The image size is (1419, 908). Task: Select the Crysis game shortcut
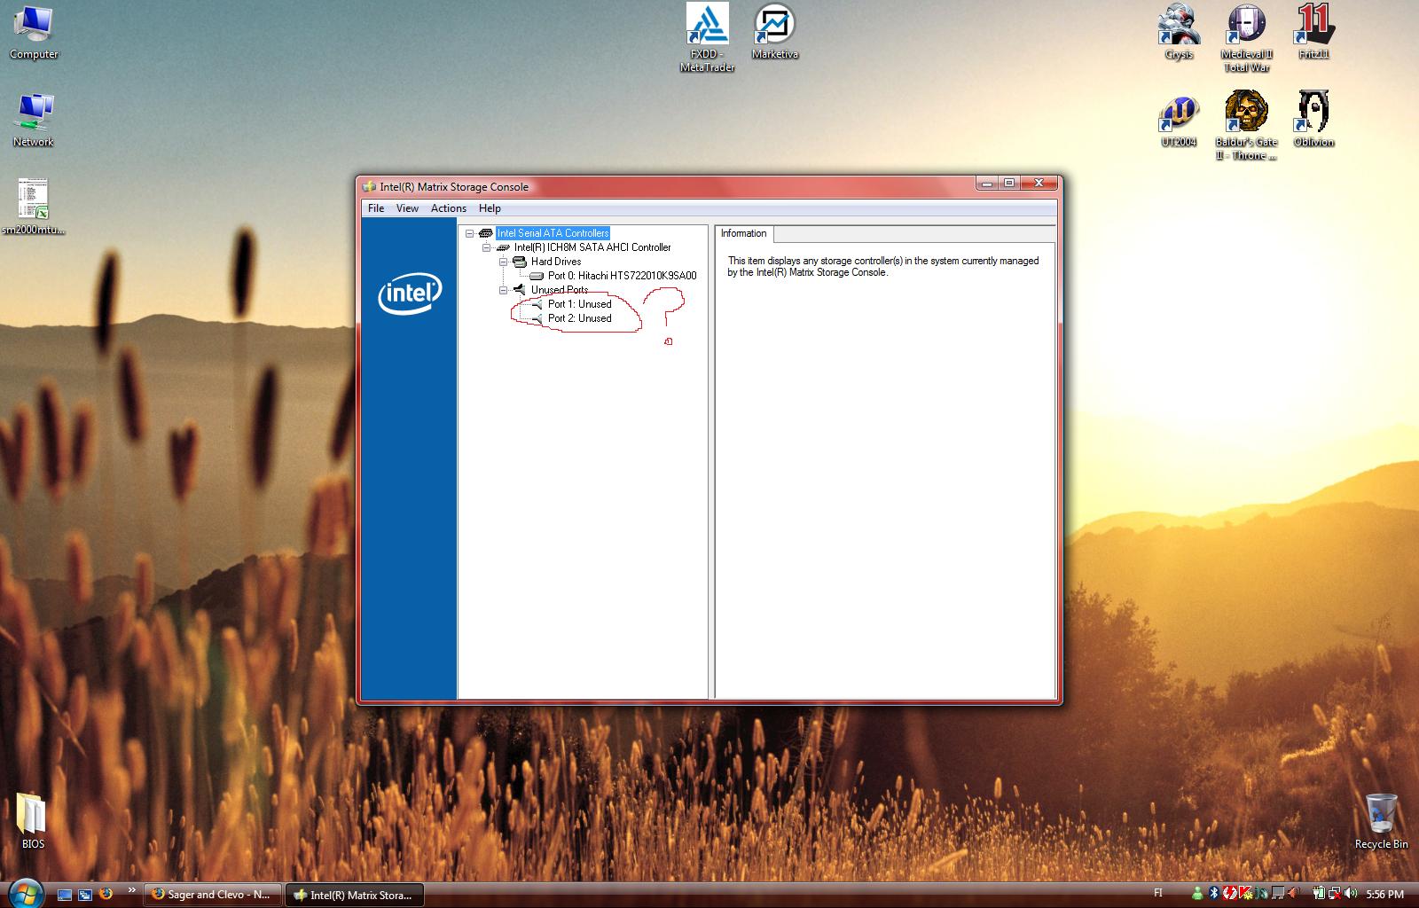(1179, 32)
